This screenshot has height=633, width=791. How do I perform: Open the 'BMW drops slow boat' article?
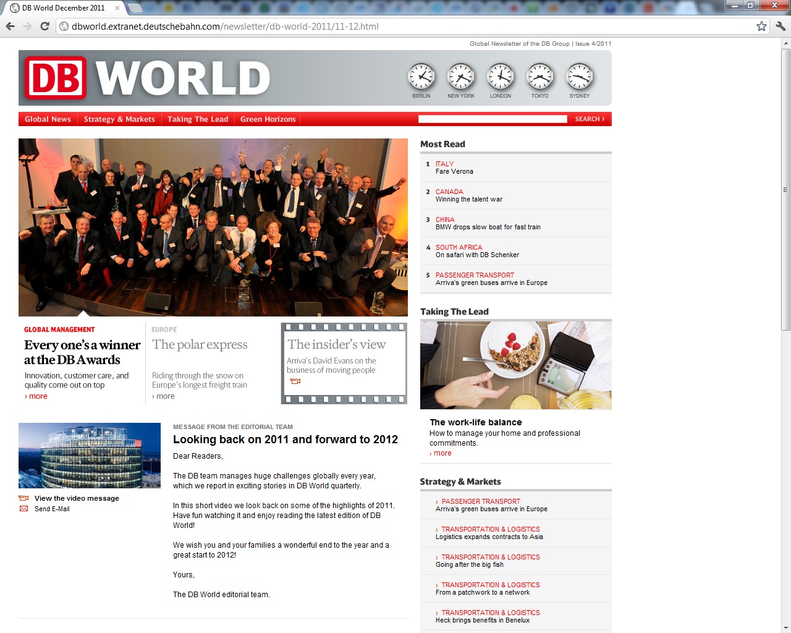tap(488, 227)
